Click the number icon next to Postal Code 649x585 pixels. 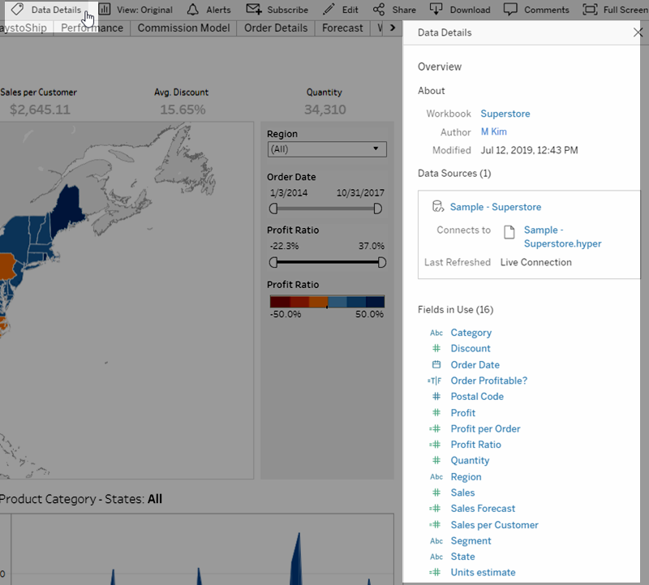pyautogui.click(x=436, y=396)
